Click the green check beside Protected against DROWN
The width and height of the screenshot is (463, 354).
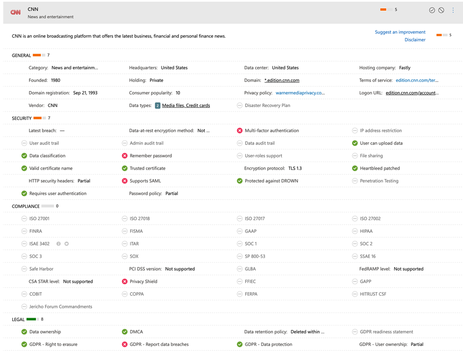click(x=240, y=181)
